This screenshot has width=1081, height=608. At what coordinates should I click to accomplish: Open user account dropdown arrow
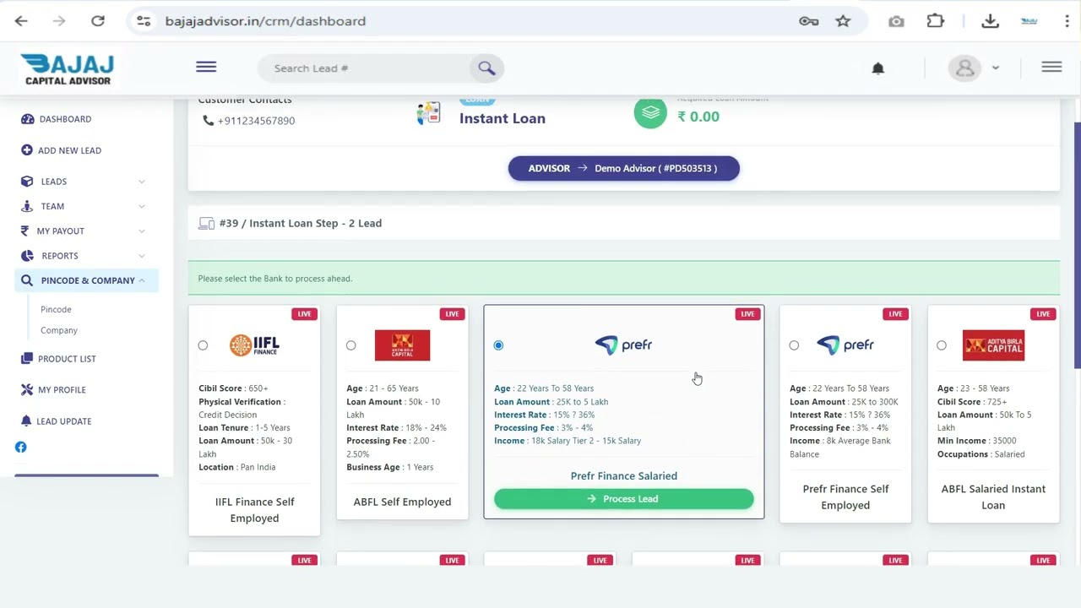[996, 68]
